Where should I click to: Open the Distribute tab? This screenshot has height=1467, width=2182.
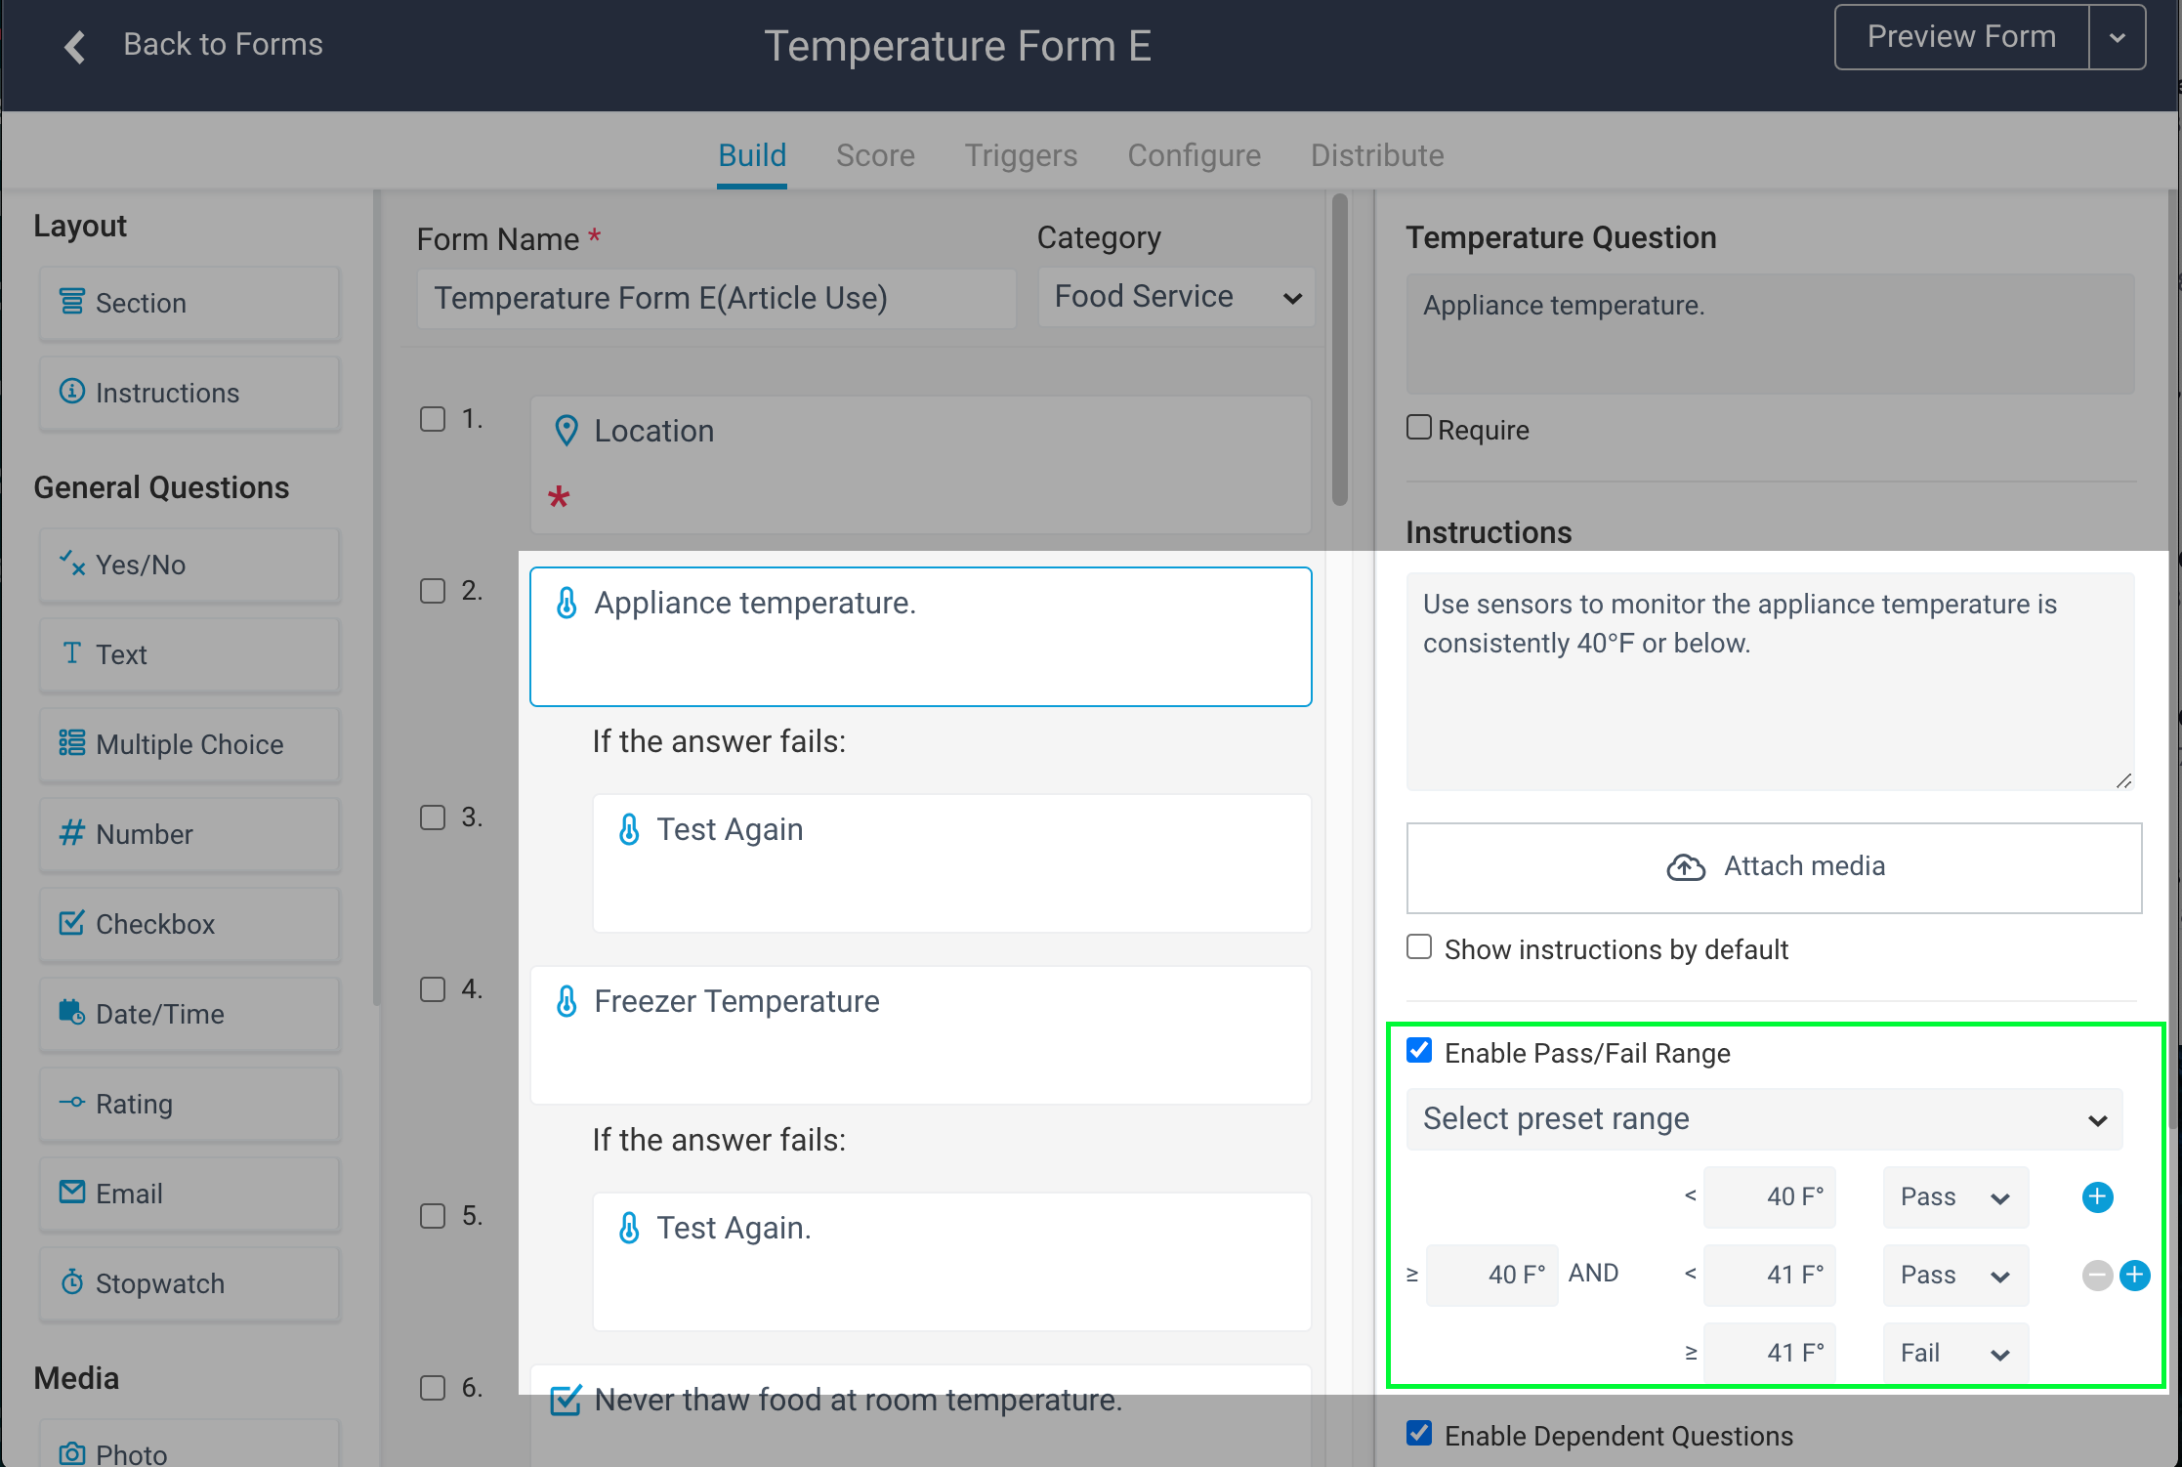pos(1377,155)
